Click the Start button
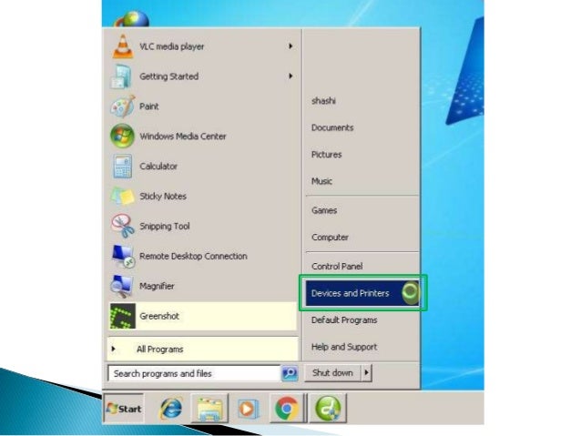Screen dimensions: 581x436 (x=124, y=409)
